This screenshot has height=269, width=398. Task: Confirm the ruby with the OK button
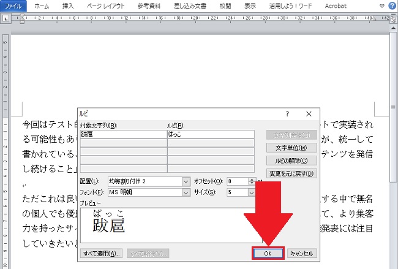[268, 253]
